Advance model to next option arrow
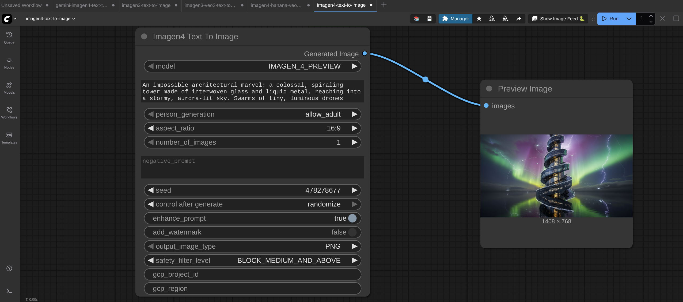Viewport: 683px width, 302px height. (x=354, y=66)
